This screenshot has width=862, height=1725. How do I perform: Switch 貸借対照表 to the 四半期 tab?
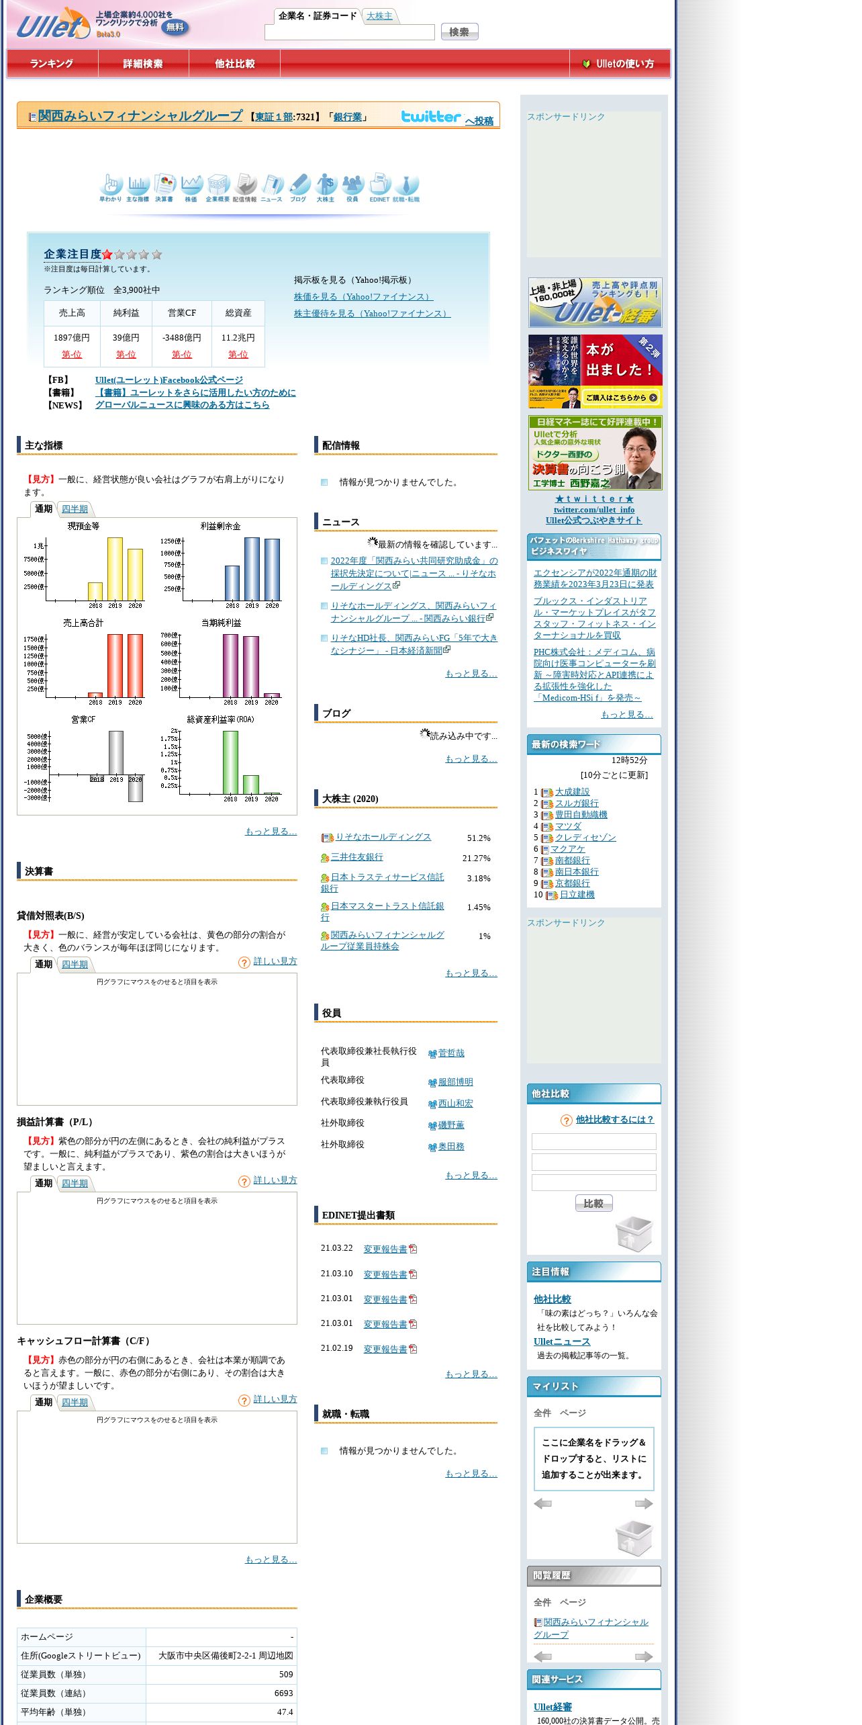[x=75, y=965]
